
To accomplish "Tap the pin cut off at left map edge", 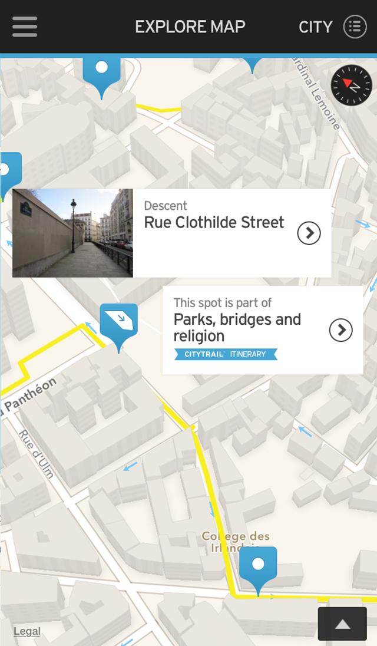I will pyautogui.click(x=8, y=172).
